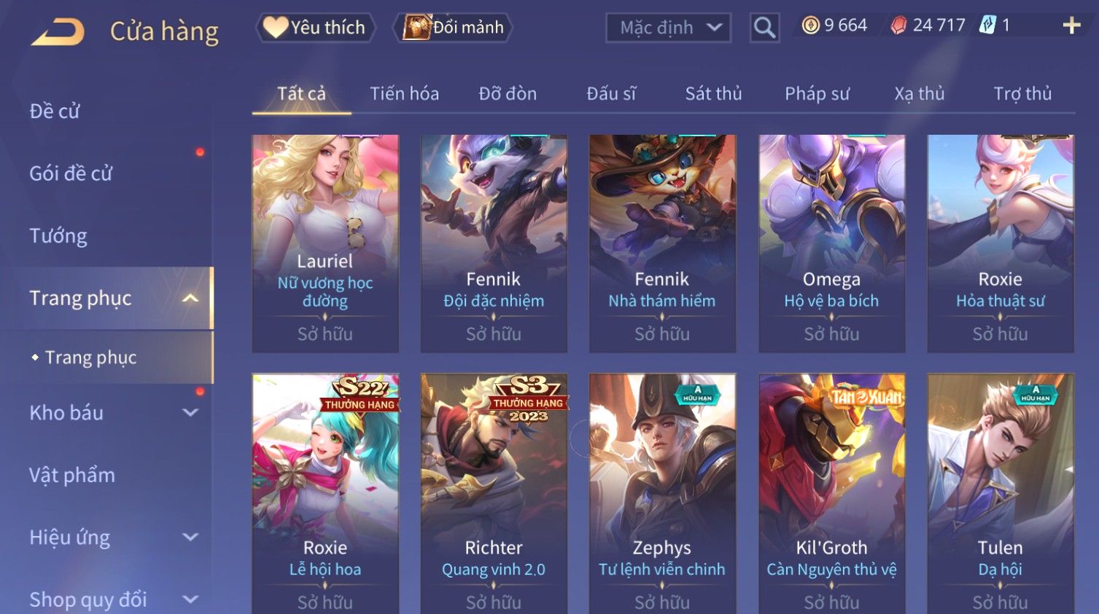Select Lauriel Nữ vương học đường skin
This screenshot has height=614, width=1099.
click(325, 243)
